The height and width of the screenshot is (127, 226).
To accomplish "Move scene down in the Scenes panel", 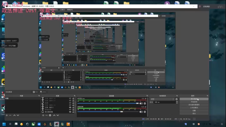I will pos(18,115).
